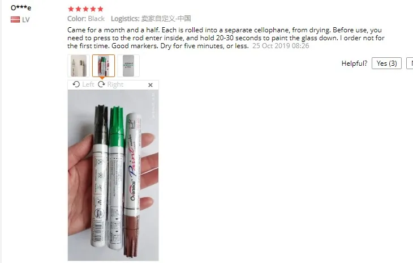
Task: Mark the review helpful with Yes (3)
Action: pyautogui.click(x=386, y=63)
